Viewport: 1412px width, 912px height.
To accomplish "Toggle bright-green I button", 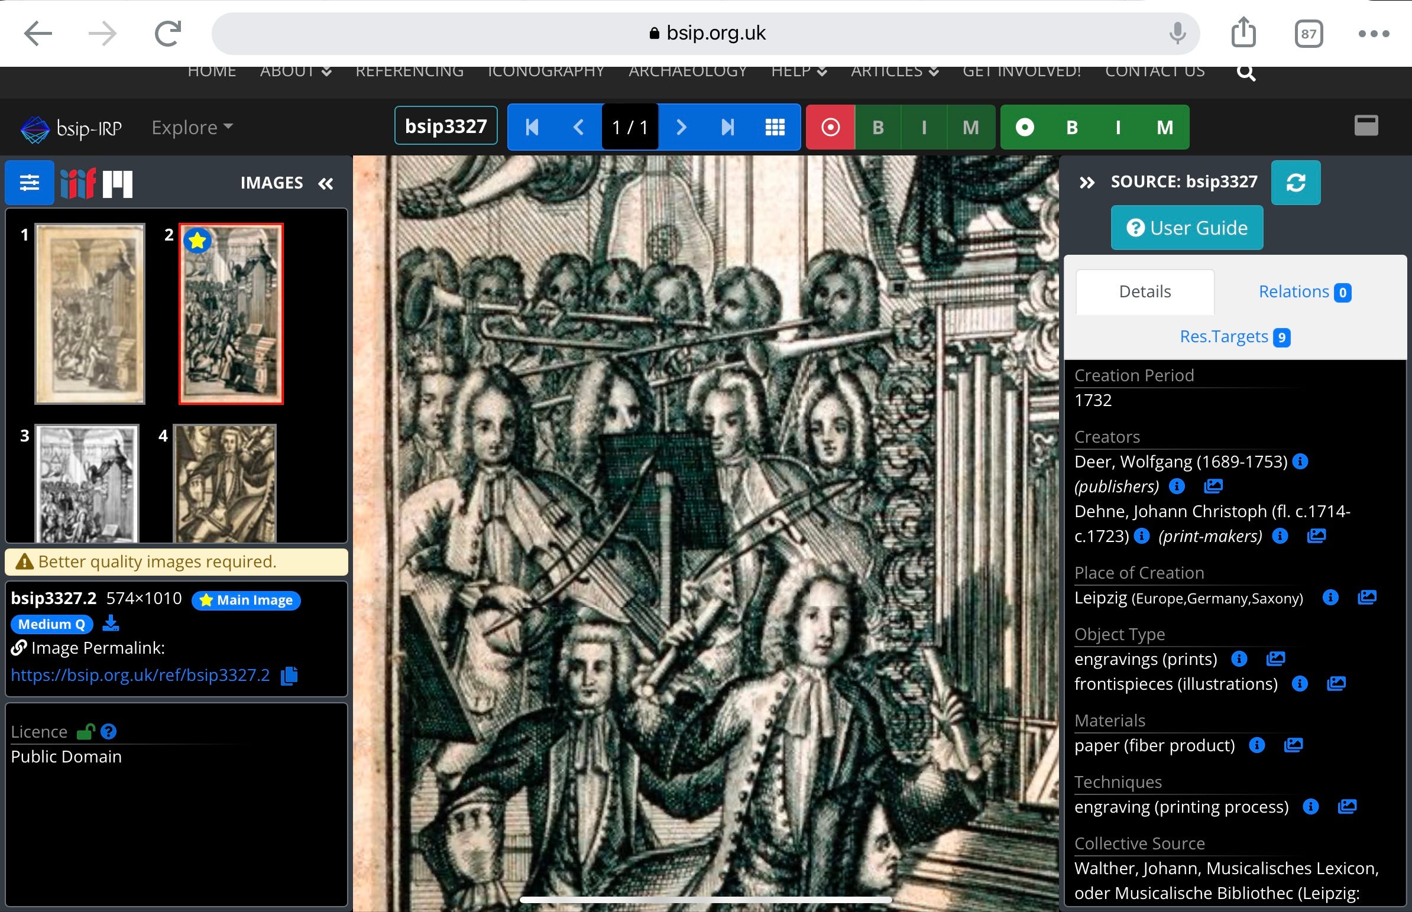I will (1118, 127).
